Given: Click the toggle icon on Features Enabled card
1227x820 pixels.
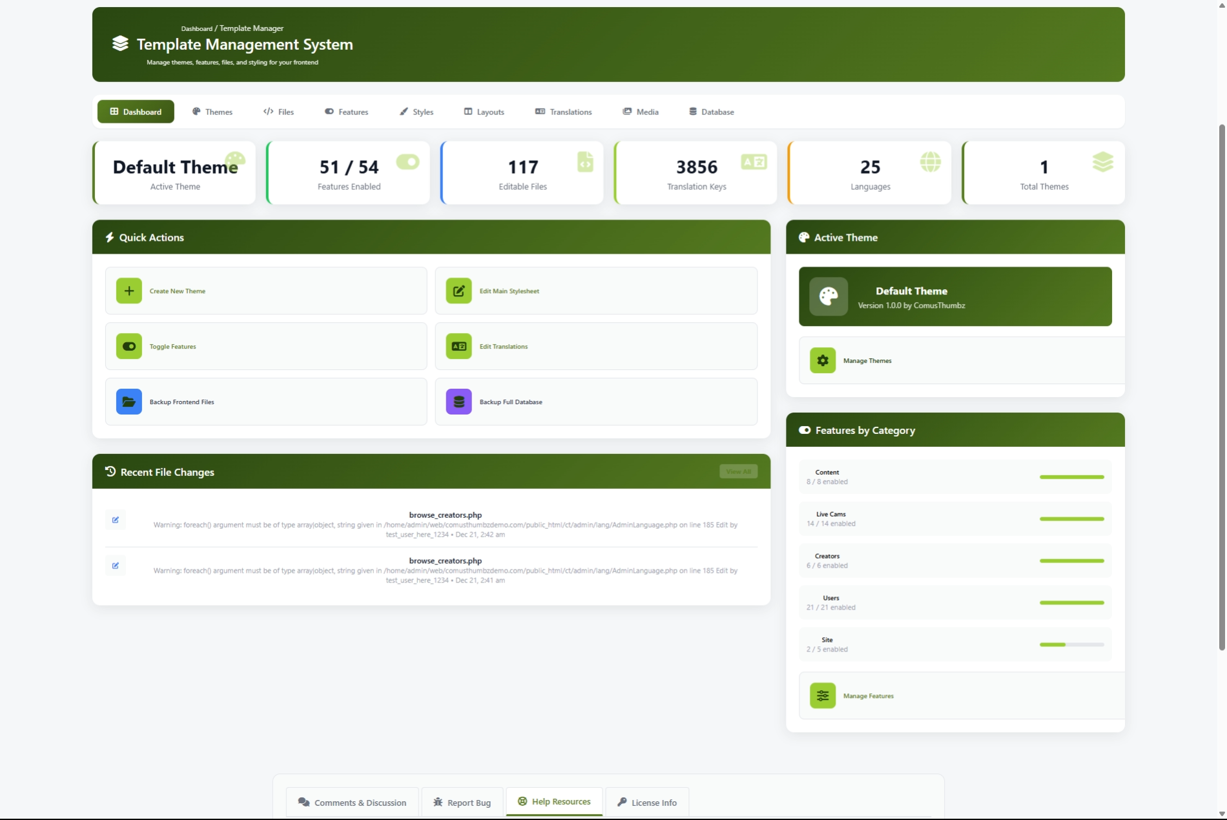Looking at the screenshot, I should 407,161.
